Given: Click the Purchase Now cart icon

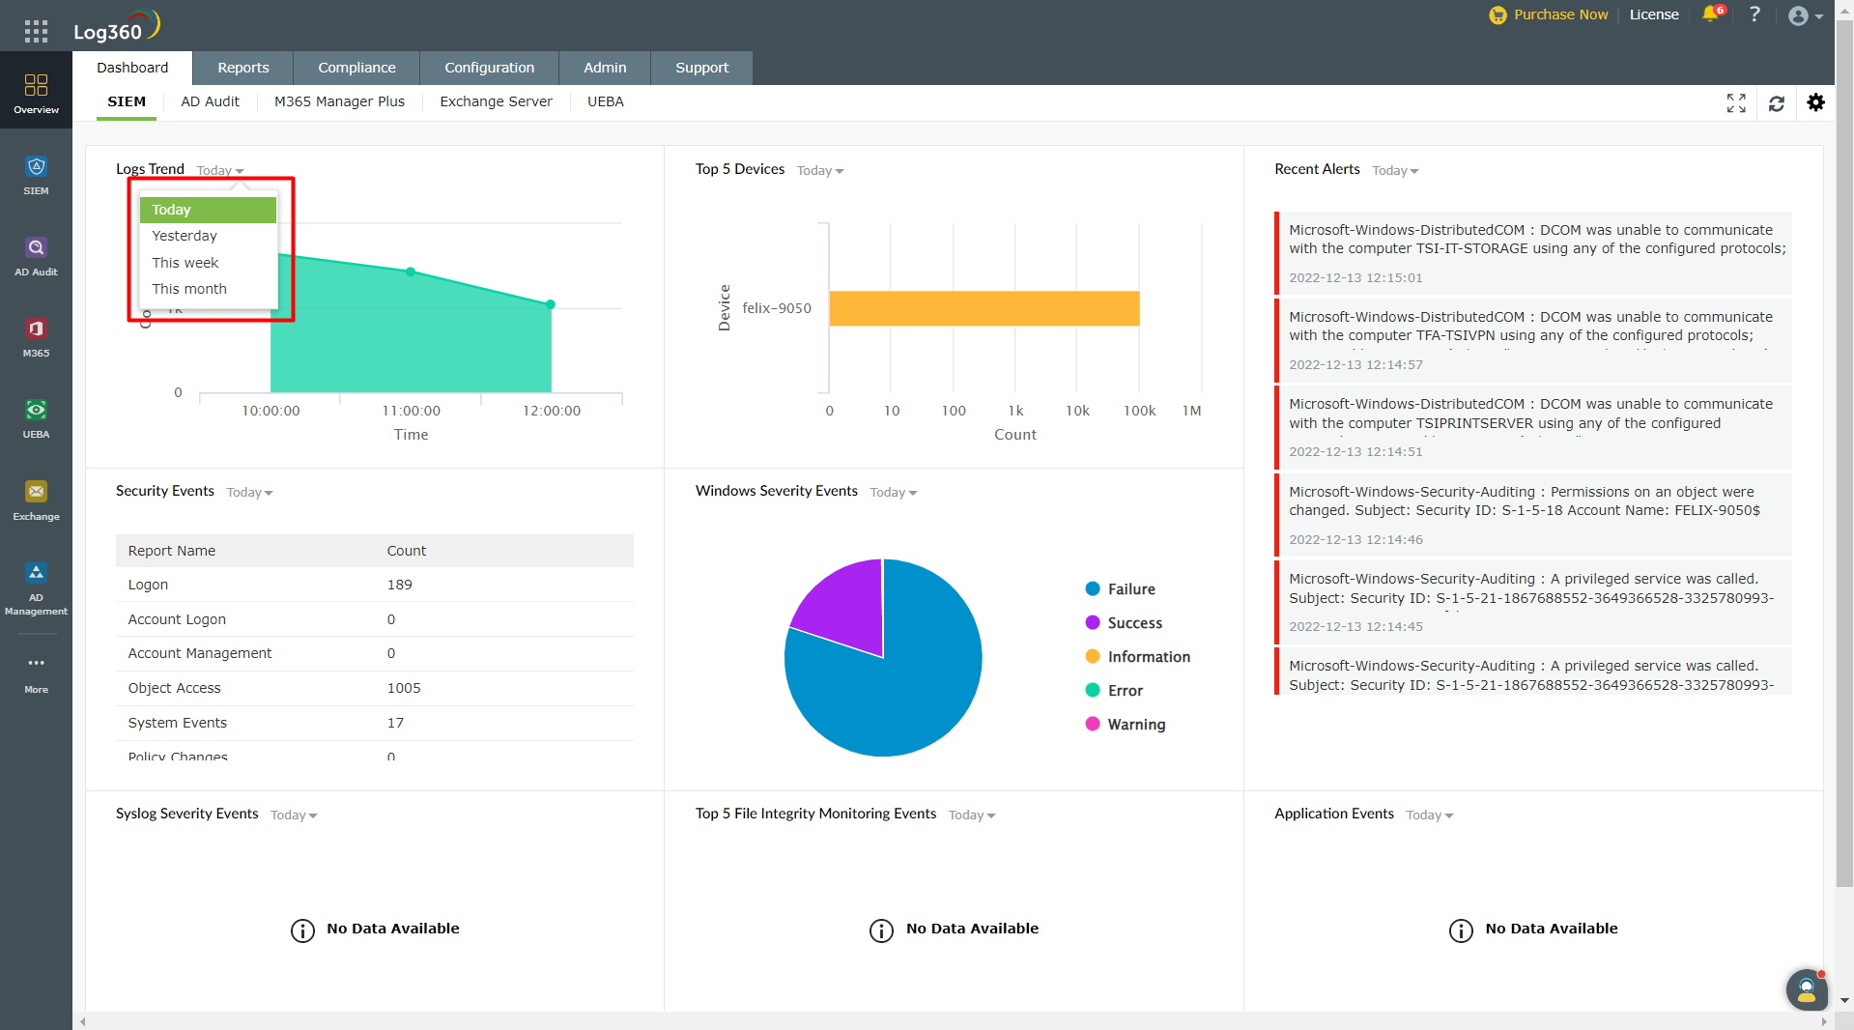Looking at the screenshot, I should coord(1497,14).
